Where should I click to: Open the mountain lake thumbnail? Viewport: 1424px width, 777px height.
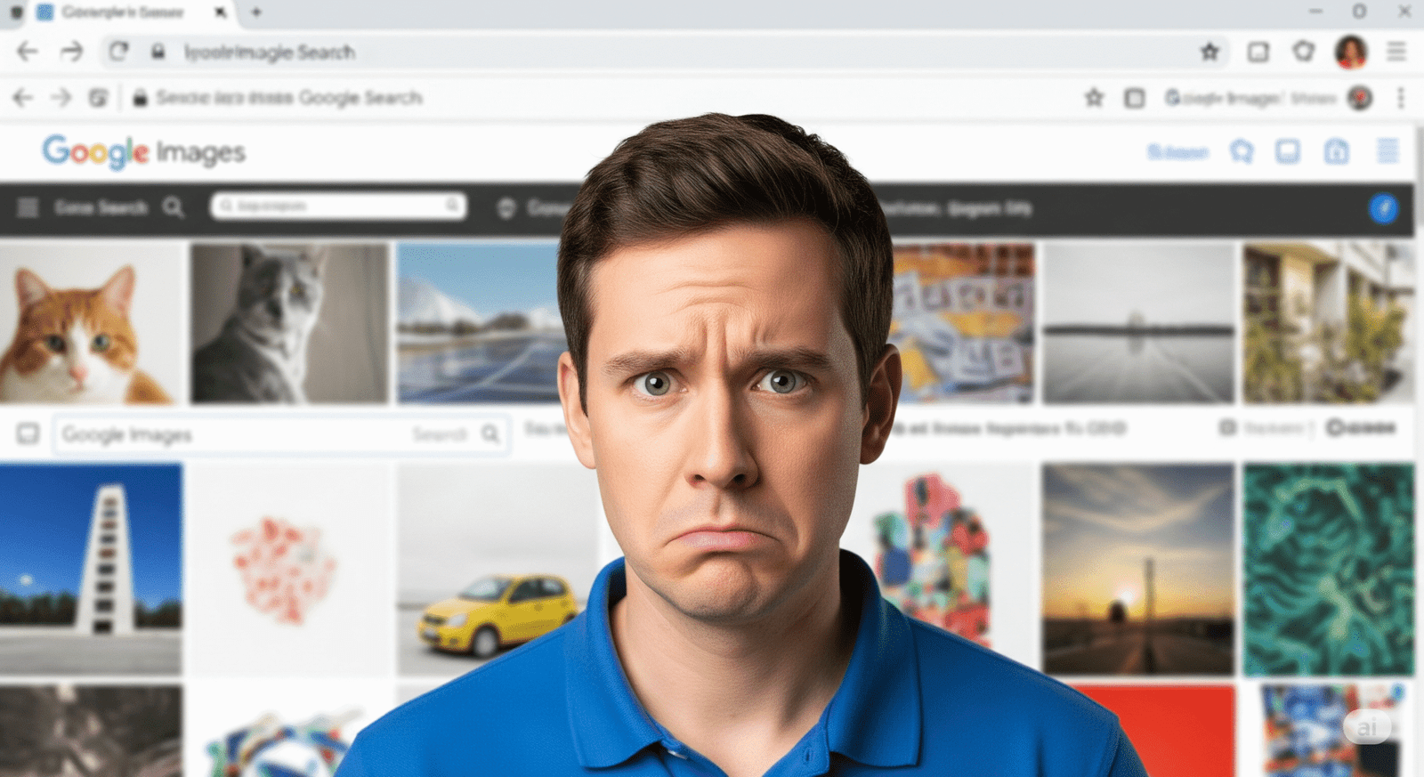(481, 323)
